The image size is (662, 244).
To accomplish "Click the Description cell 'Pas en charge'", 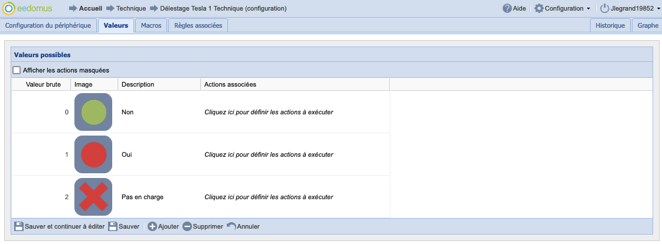I will [x=142, y=197].
